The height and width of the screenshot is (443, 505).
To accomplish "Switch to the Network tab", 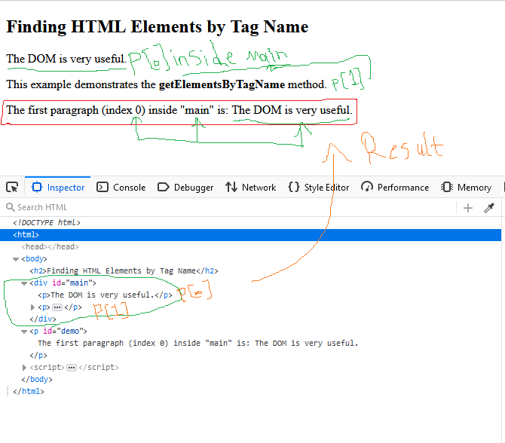I will coord(250,187).
